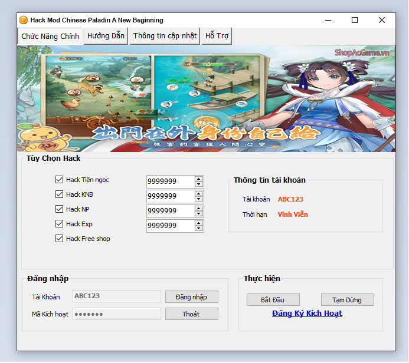Switch to the Chức Năng Chính tab

[50, 36]
